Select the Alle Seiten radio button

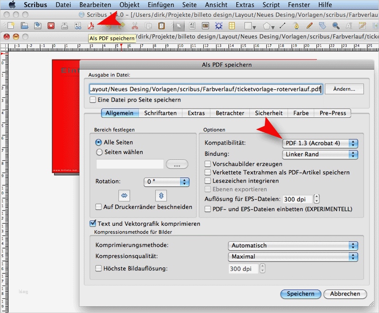click(x=99, y=142)
